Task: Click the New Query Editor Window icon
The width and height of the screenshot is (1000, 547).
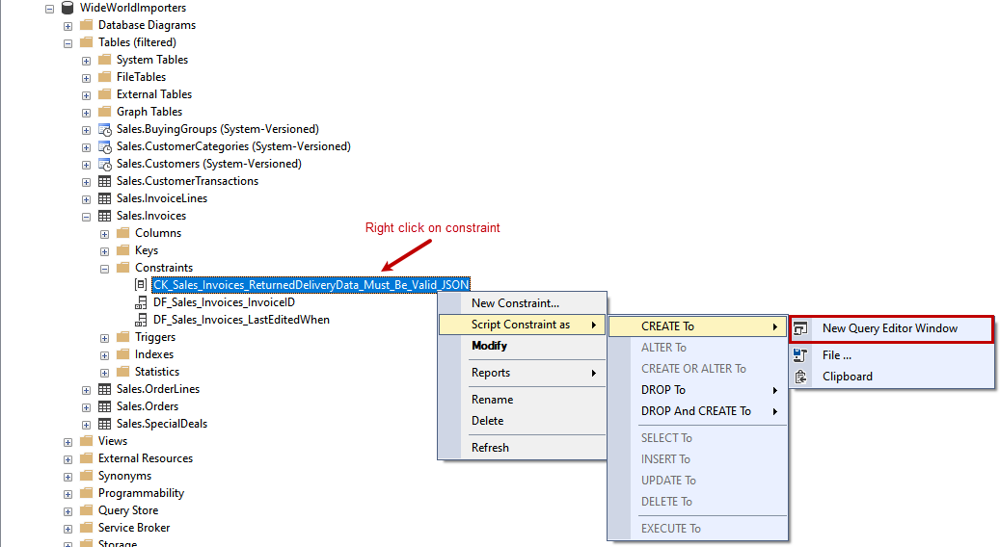Action: tap(800, 328)
